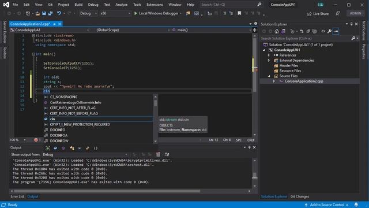The width and height of the screenshot is (369, 208).
Task: Toggle the Preview Selected Items icon
Action: coord(336,31)
